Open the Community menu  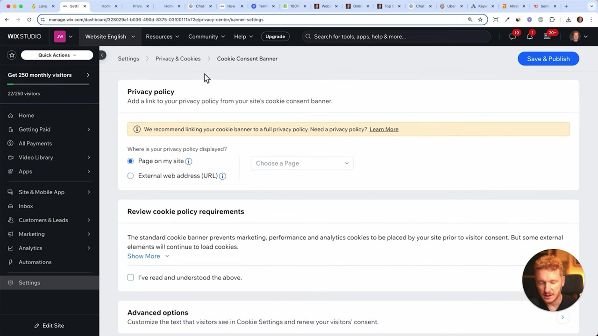[206, 36]
